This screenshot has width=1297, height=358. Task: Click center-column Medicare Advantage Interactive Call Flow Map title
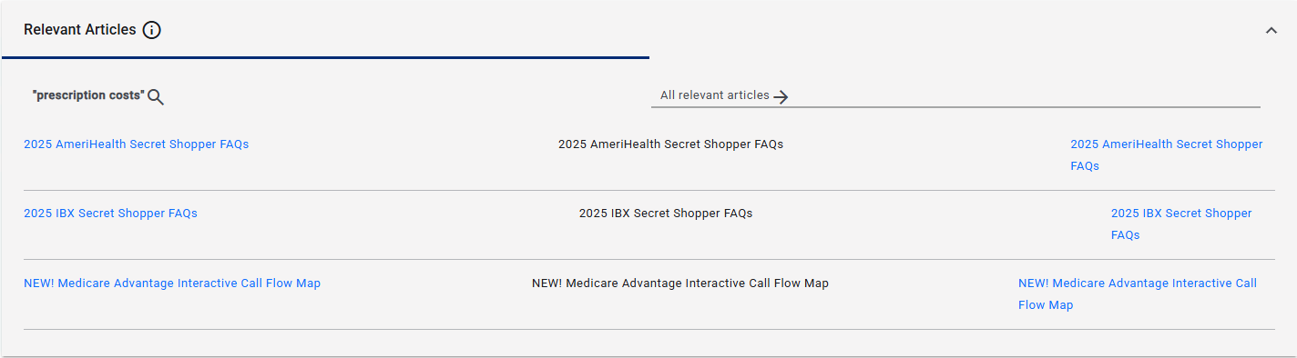(x=680, y=283)
